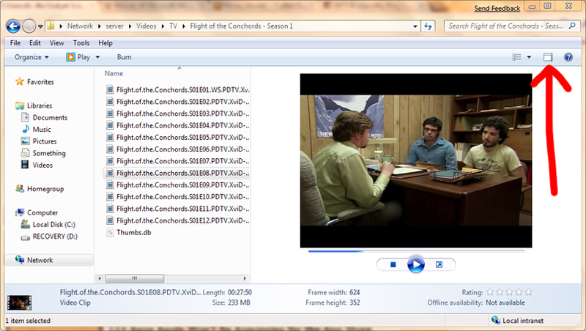Click the Change your view icon
Screen dimensions: 586x331
[x=516, y=57]
